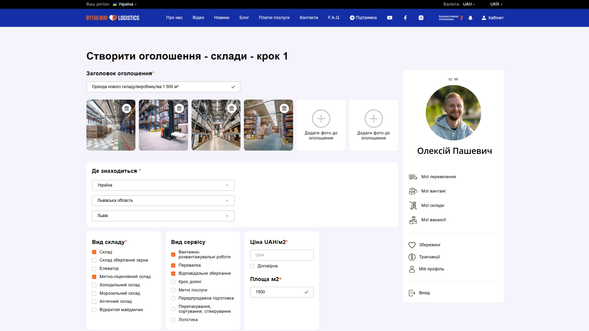Delete the forklift warehouse photo
The height and width of the screenshot is (331, 589).
[x=179, y=108]
